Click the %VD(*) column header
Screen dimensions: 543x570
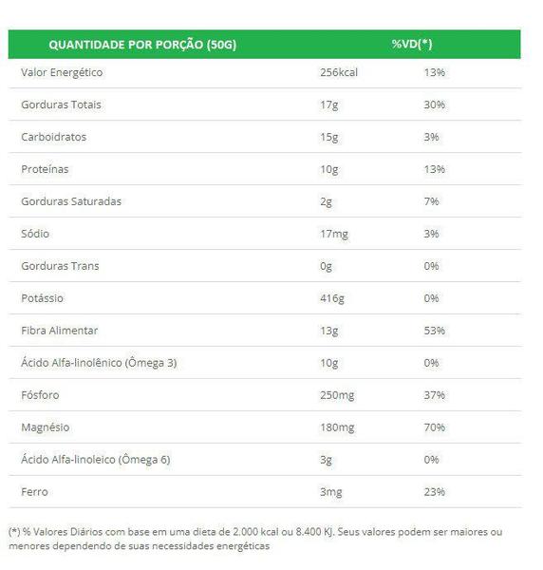[x=412, y=45]
